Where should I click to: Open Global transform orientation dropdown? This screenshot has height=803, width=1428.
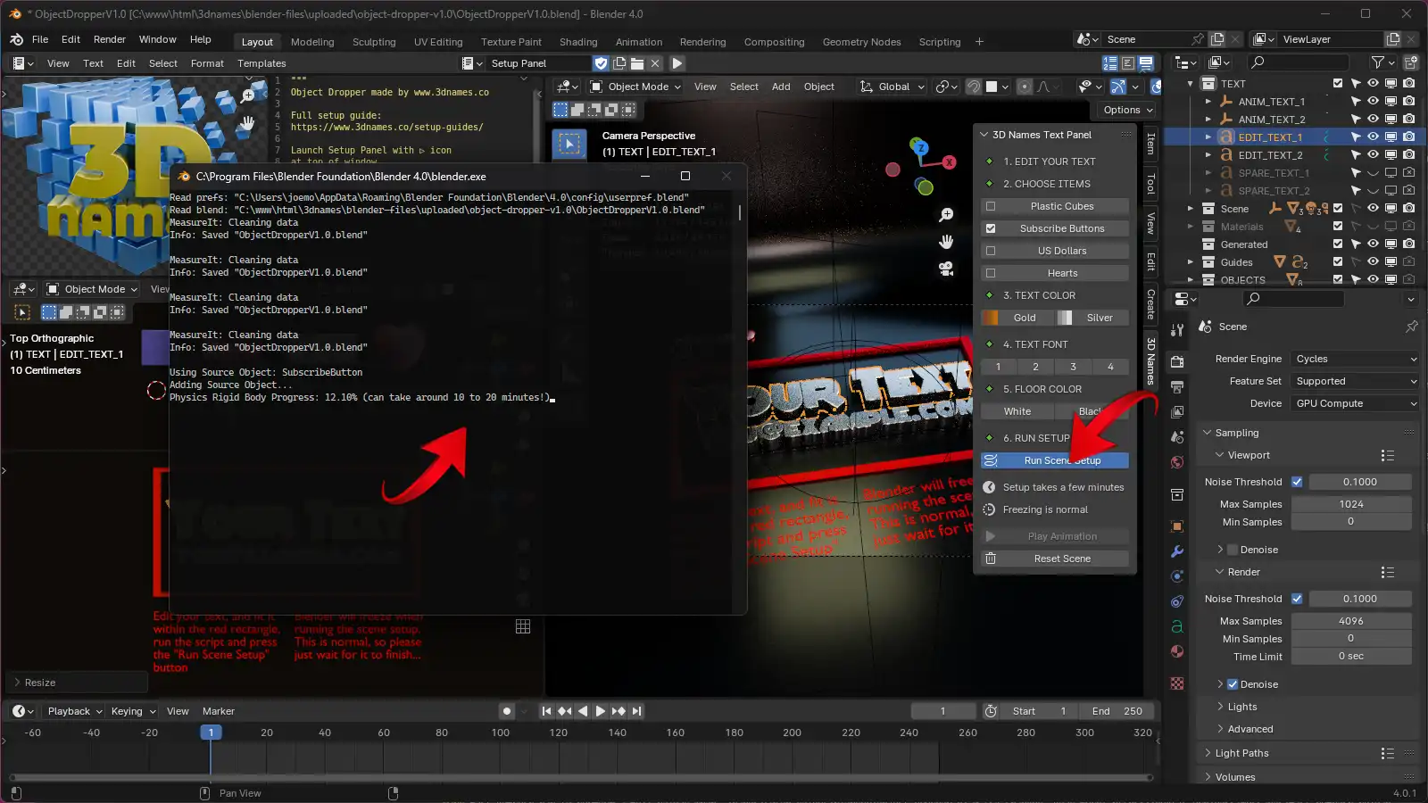pos(891,87)
